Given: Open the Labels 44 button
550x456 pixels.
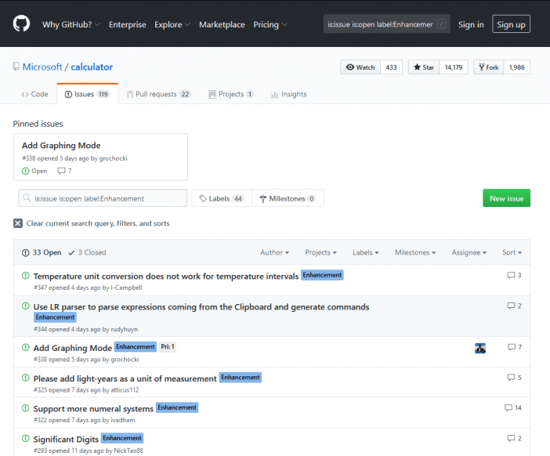Looking at the screenshot, I should point(222,198).
